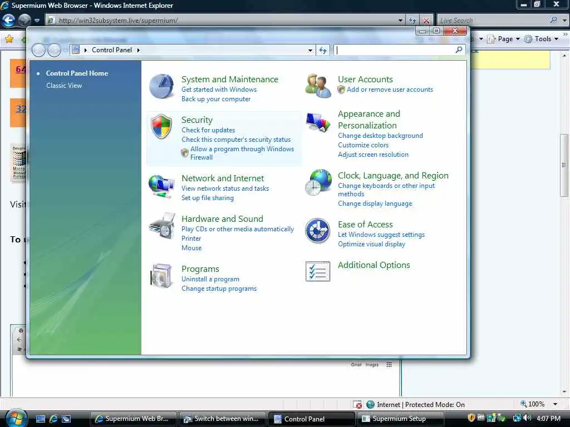The image size is (570, 427).
Task: Open the zoom level dropdown arrow
Action: point(555,404)
